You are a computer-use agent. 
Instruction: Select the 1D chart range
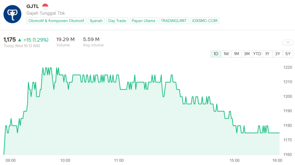pos(216,54)
